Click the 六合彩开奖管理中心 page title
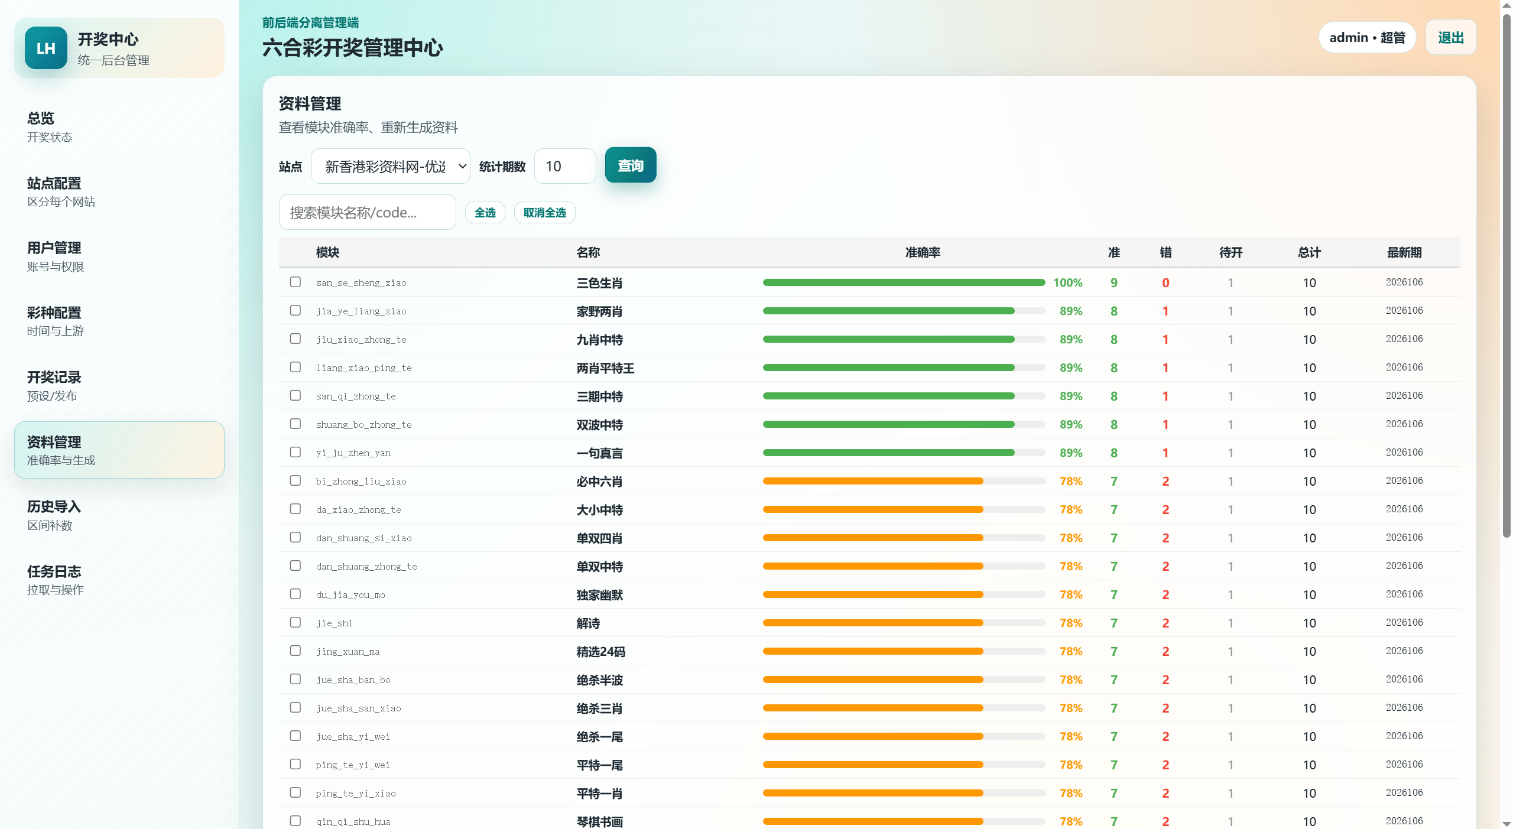This screenshot has width=1513, height=829. pos(353,48)
